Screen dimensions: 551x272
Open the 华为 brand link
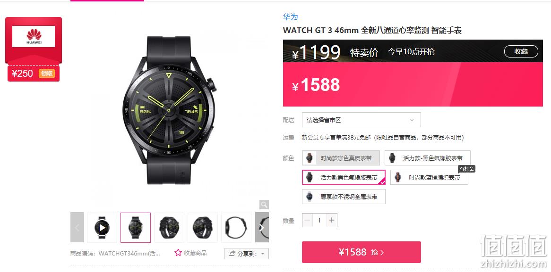tap(290, 16)
